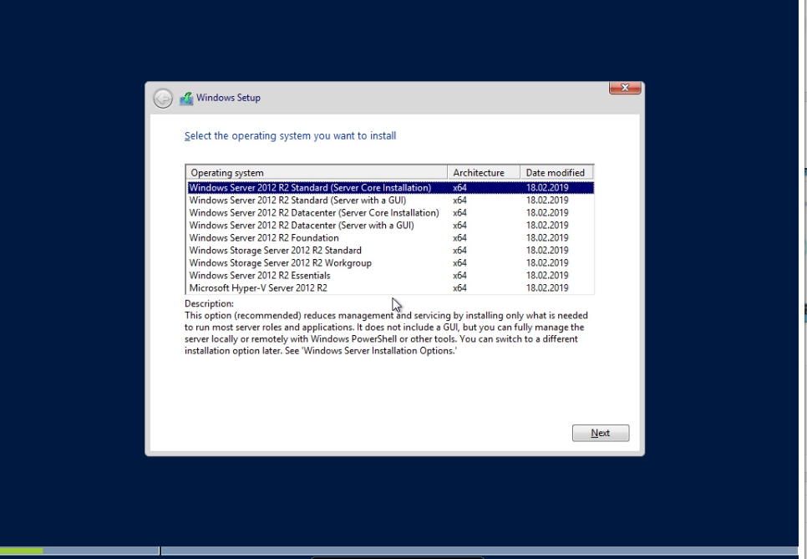Close the Windows Setup dialog
This screenshot has height=559, width=807.
pos(625,88)
